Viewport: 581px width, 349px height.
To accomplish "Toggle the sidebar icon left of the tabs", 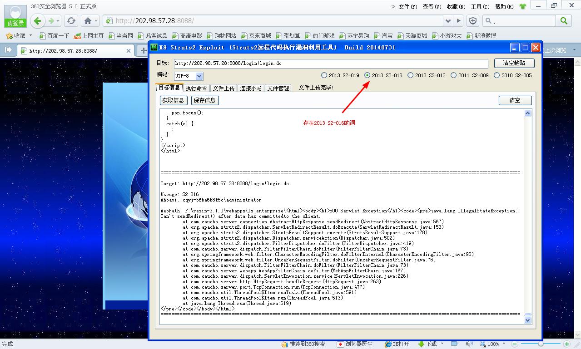I will click(x=8, y=50).
